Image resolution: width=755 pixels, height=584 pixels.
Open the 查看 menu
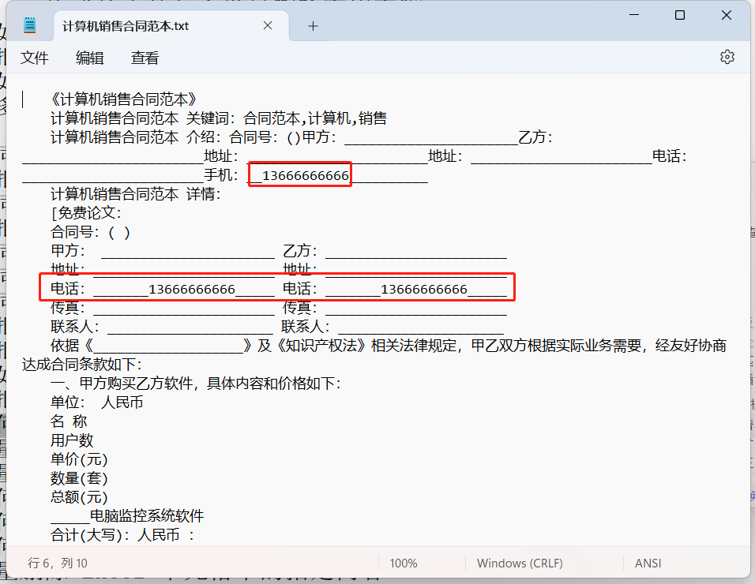[x=145, y=58]
